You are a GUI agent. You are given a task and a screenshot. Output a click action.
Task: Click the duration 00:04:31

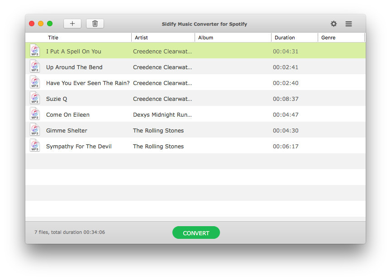tap(286, 52)
